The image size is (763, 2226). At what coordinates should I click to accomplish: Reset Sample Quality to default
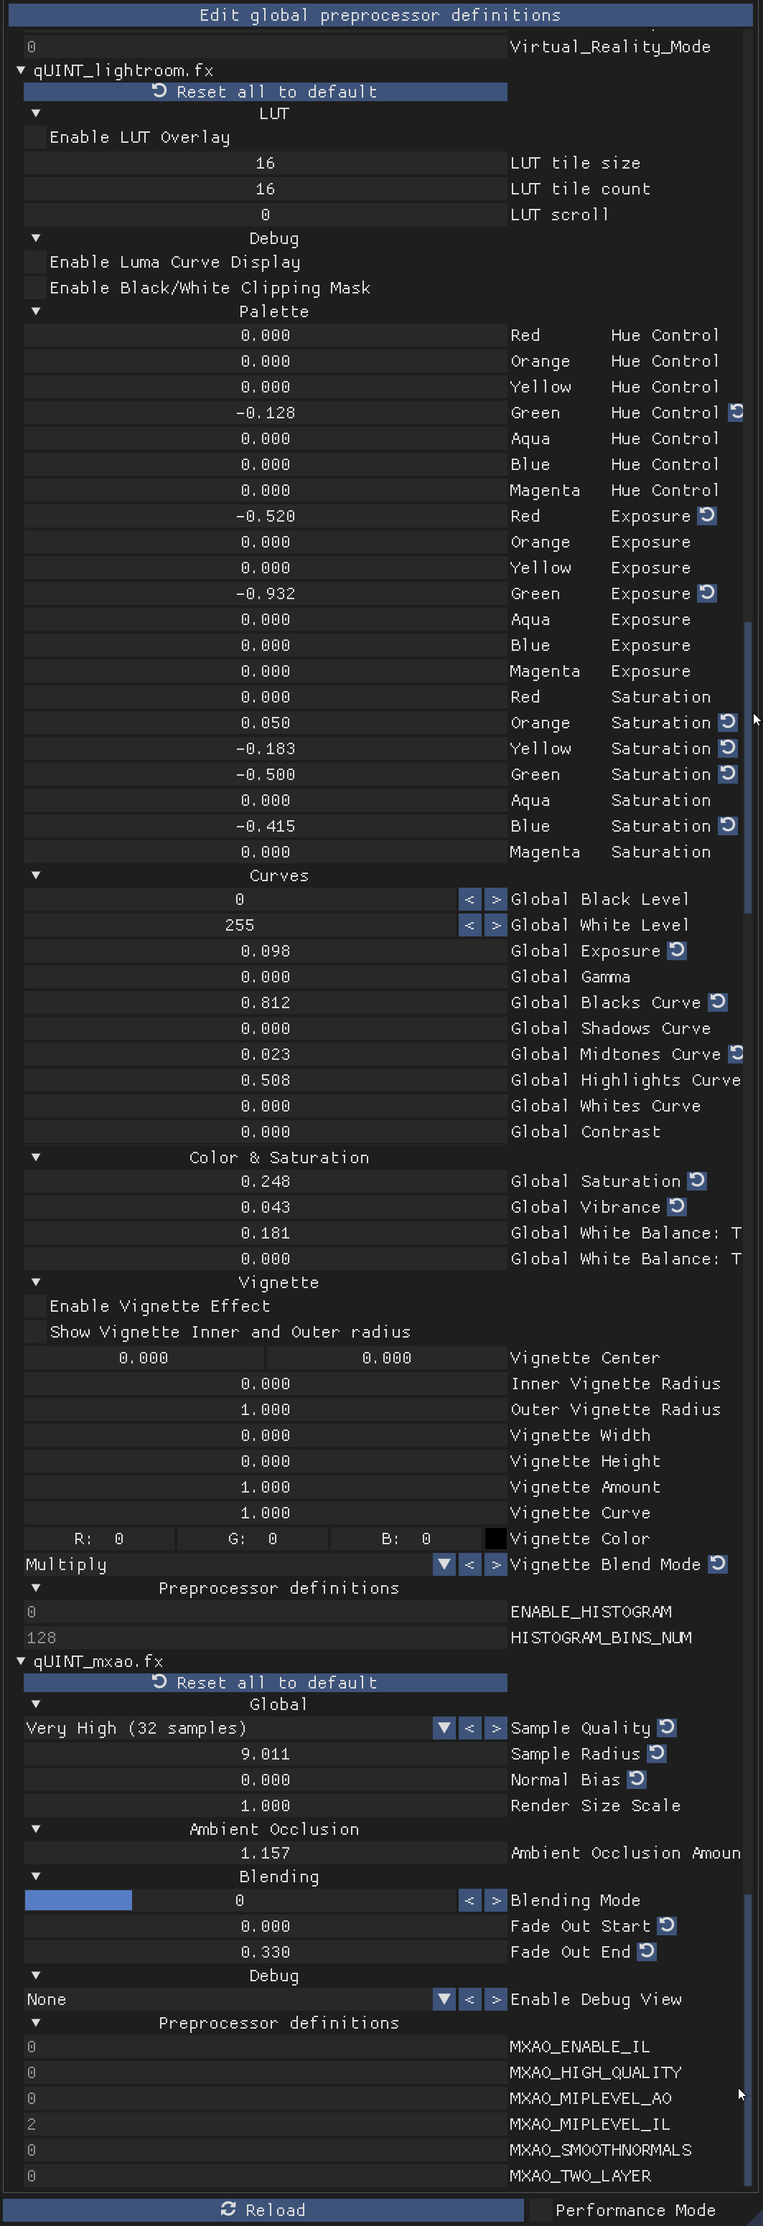(x=666, y=1728)
